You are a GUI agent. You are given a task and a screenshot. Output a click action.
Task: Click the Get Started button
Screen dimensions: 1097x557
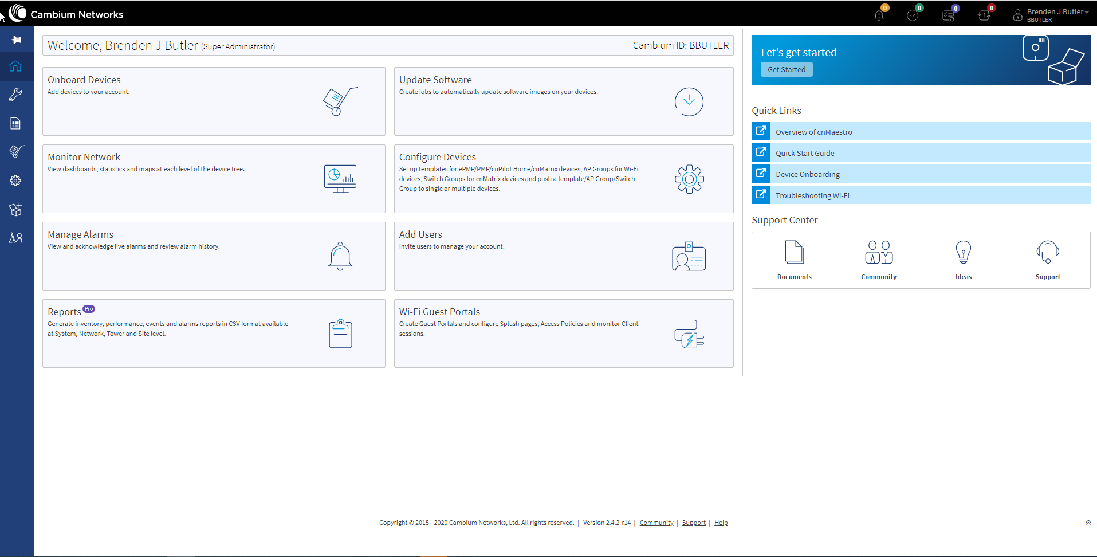pos(787,69)
